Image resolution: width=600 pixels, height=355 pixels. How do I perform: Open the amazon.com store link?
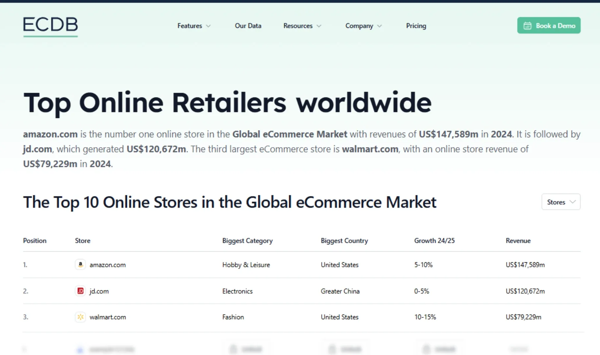coord(108,265)
